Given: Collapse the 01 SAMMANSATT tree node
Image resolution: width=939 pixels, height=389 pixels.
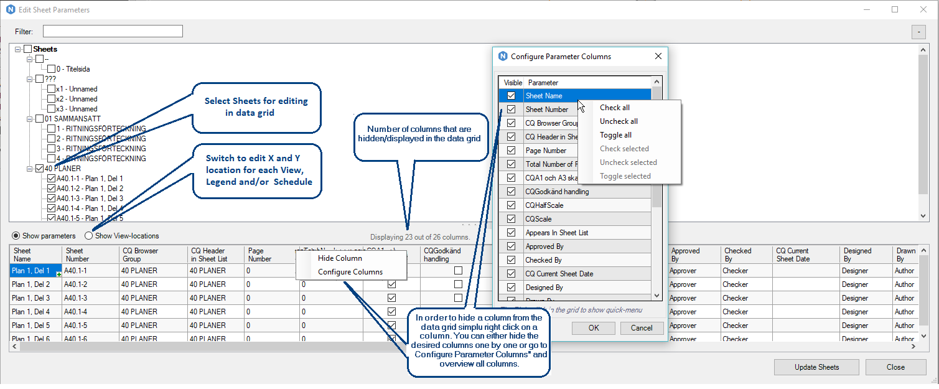Looking at the screenshot, I should (x=29, y=118).
